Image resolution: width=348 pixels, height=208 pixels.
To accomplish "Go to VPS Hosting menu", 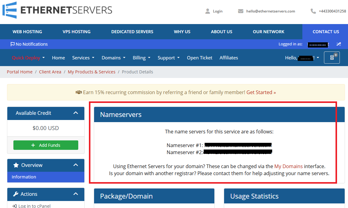I will (76, 32).
